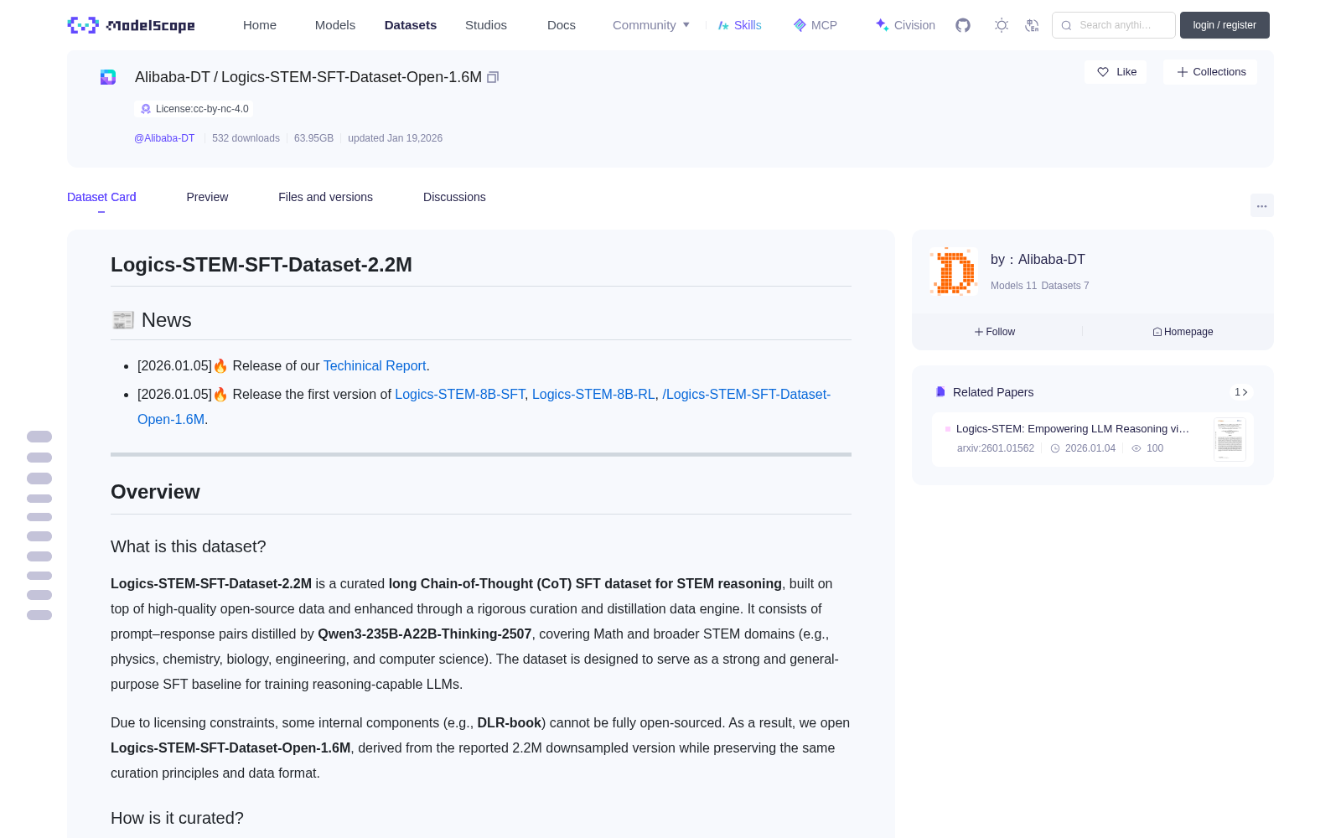Click the Models 11 count text
This screenshot has height=838, width=1341.
coord(1013,286)
